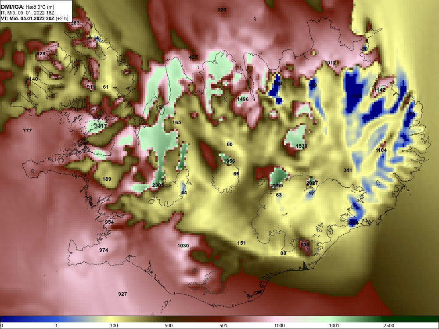
Task: Select the 1104 map value
Action: click(381, 150)
